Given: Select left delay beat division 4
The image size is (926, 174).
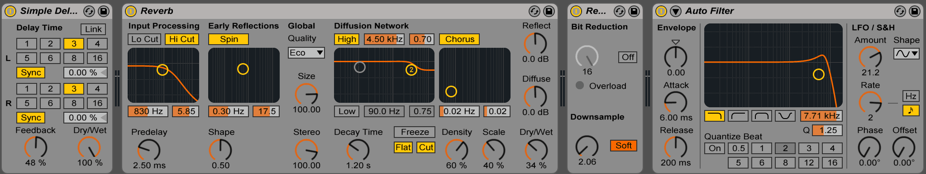Looking at the screenshot, I should (x=97, y=44).
